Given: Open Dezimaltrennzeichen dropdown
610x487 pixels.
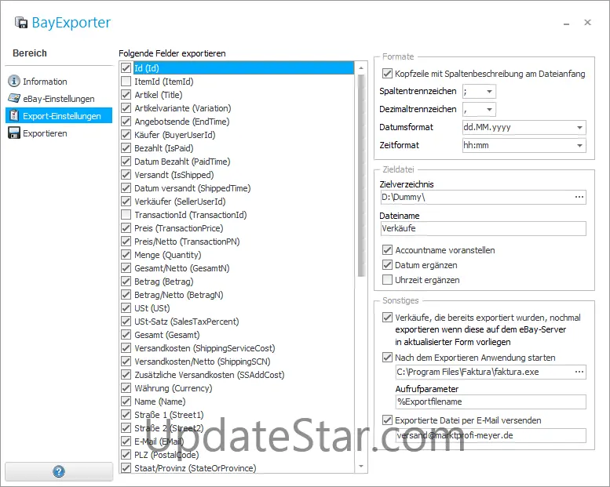Looking at the screenshot, I should click(489, 109).
